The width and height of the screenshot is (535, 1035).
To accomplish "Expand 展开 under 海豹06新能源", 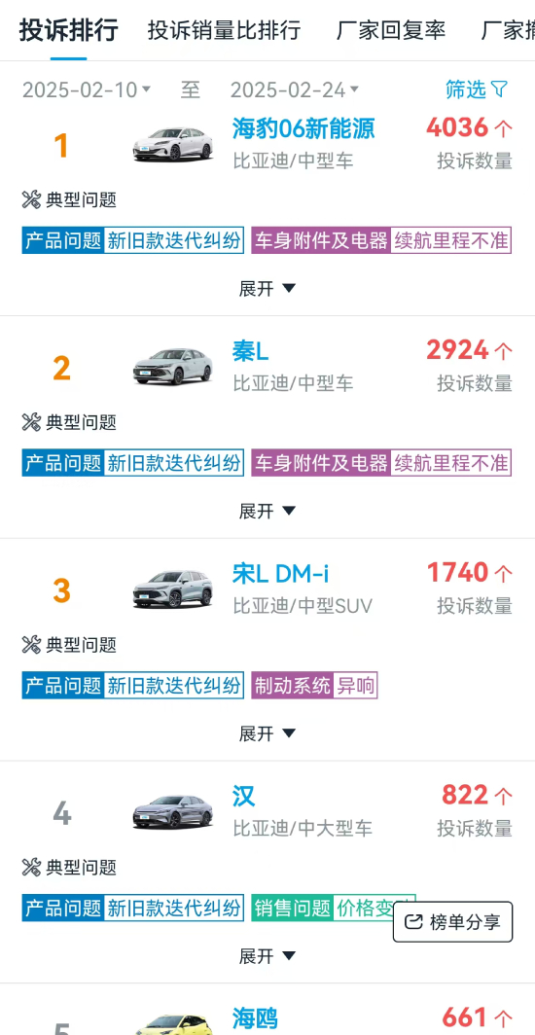I will (267, 289).
